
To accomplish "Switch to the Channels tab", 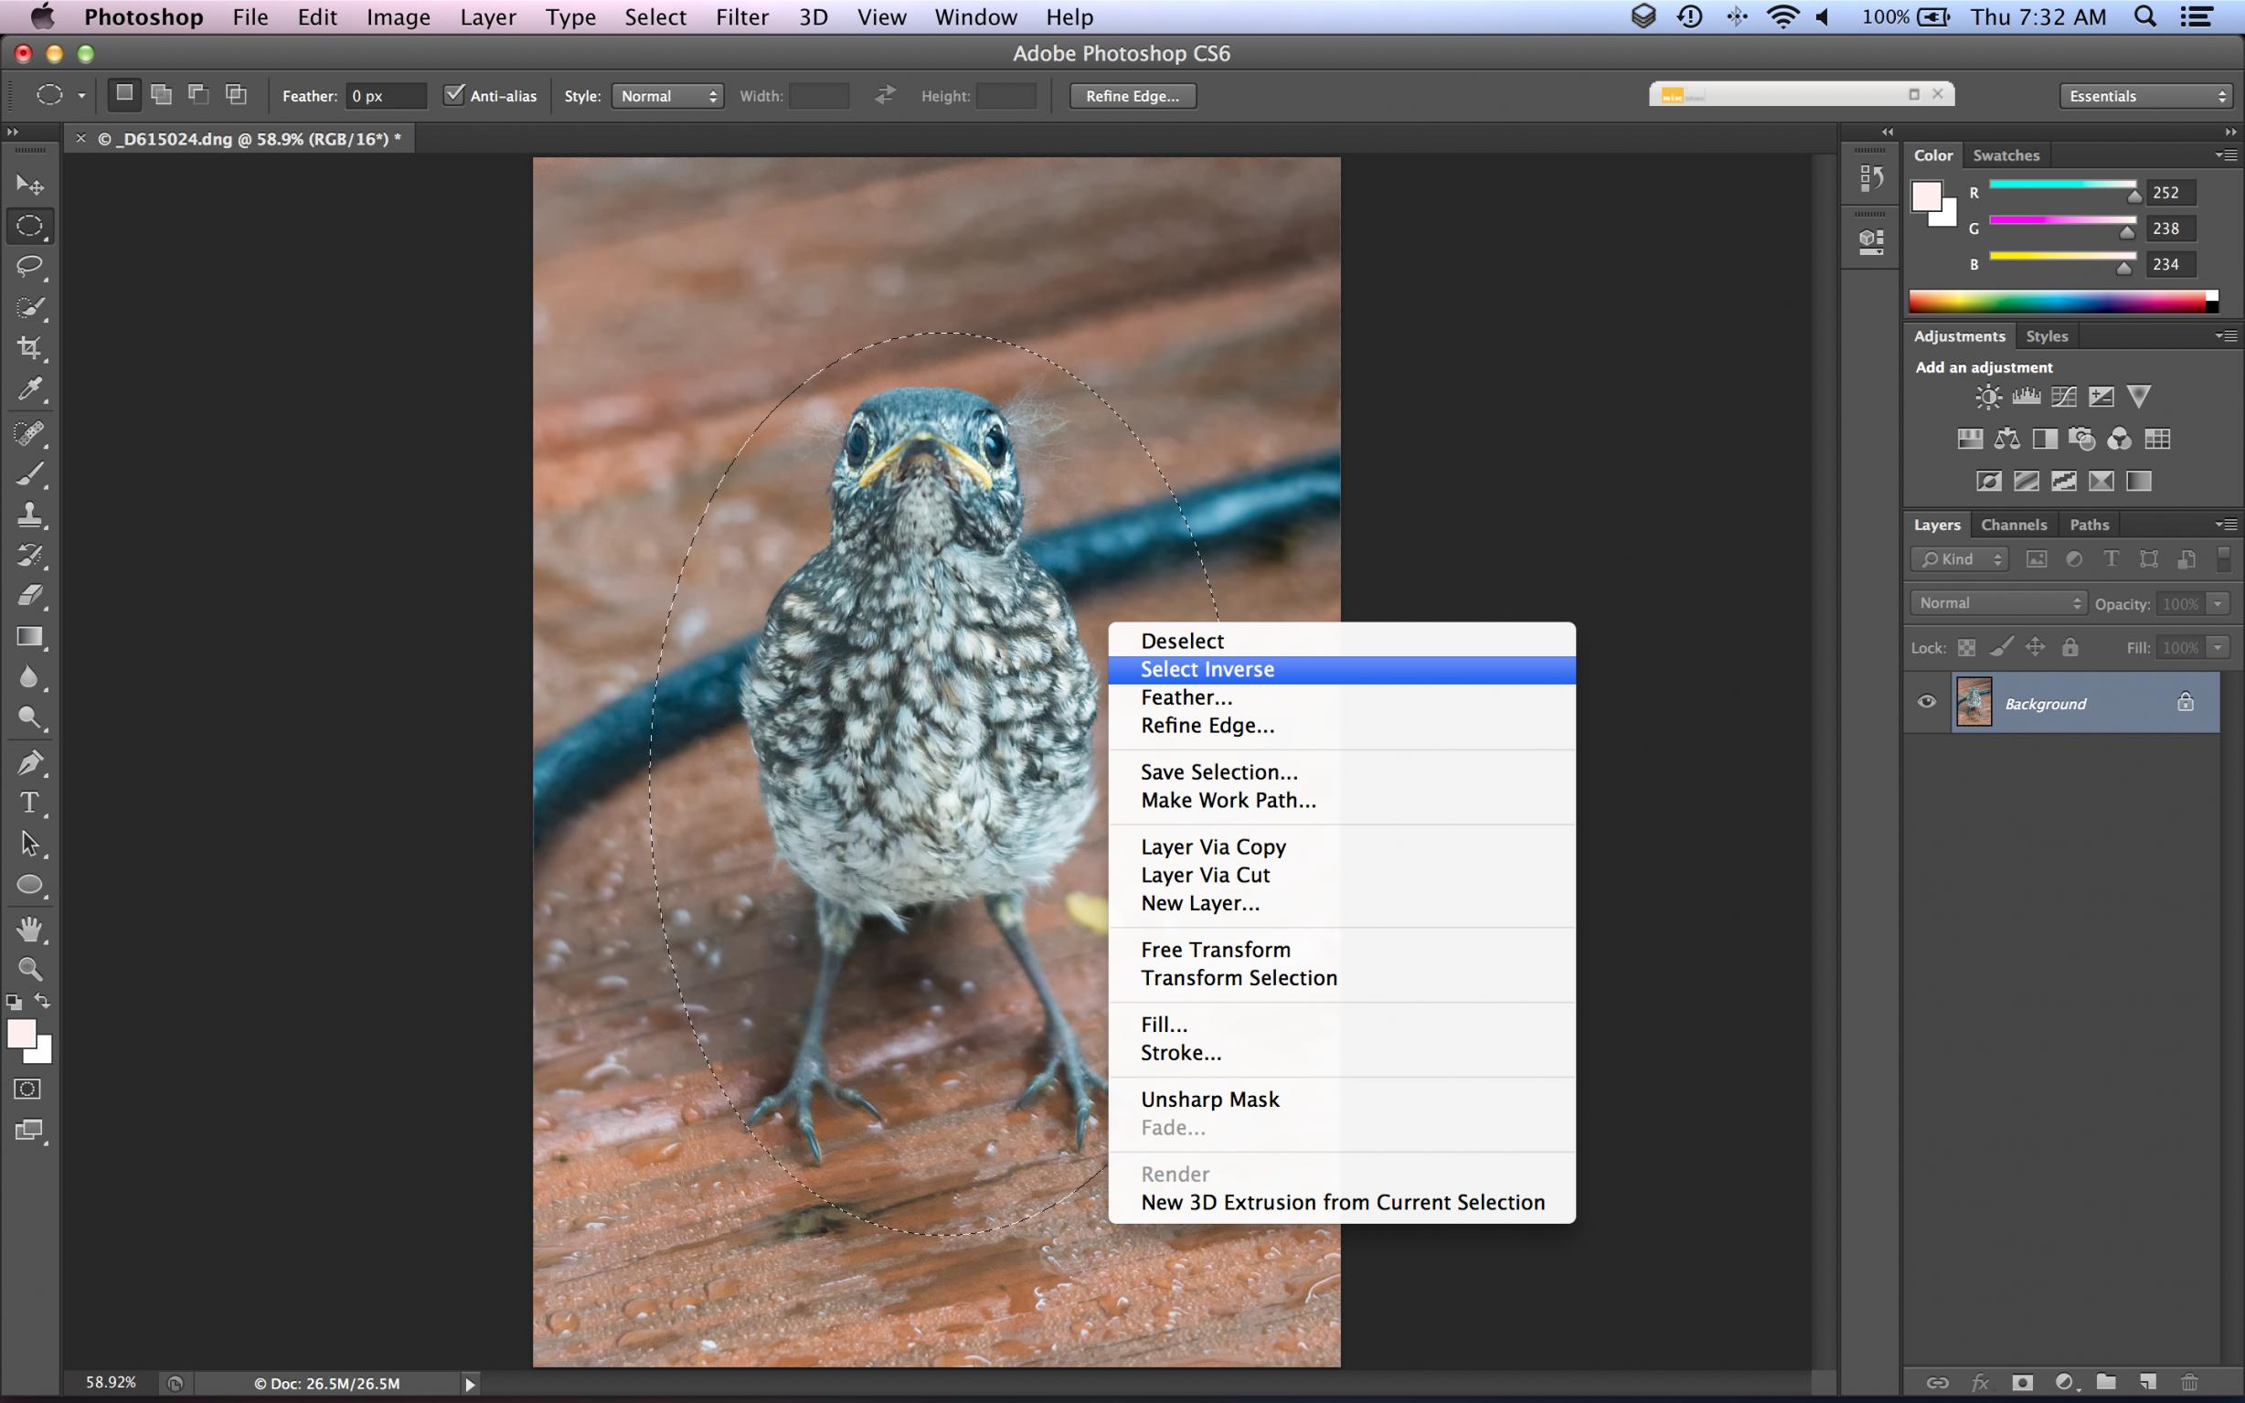I will (2013, 525).
